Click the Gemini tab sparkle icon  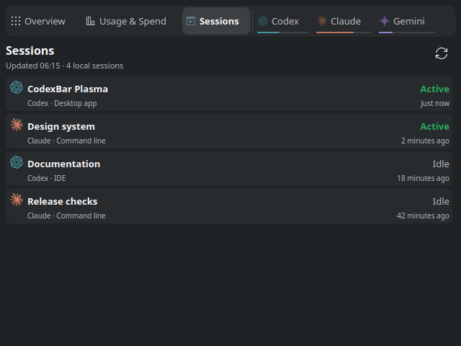coord(384,21)
